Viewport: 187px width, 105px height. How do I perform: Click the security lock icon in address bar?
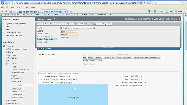[141, 3]
